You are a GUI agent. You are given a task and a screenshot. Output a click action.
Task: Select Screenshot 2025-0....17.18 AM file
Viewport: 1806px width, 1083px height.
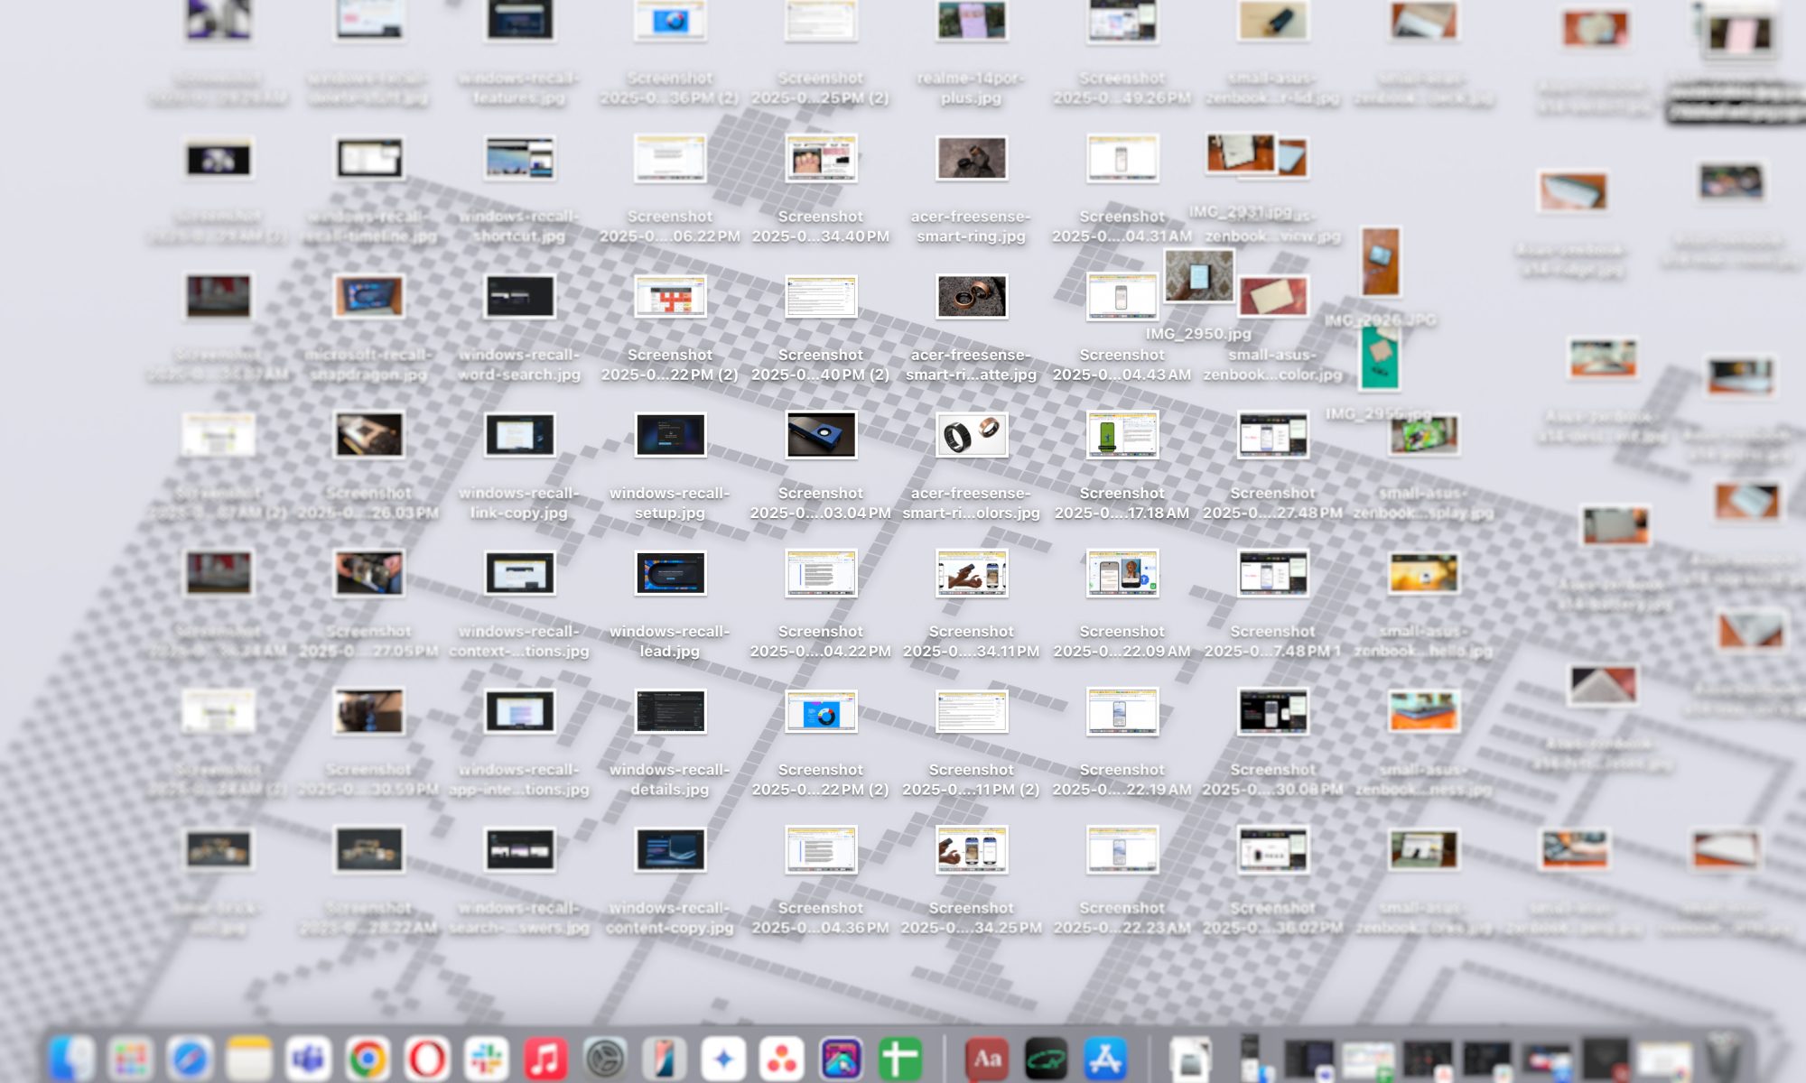1122,435
